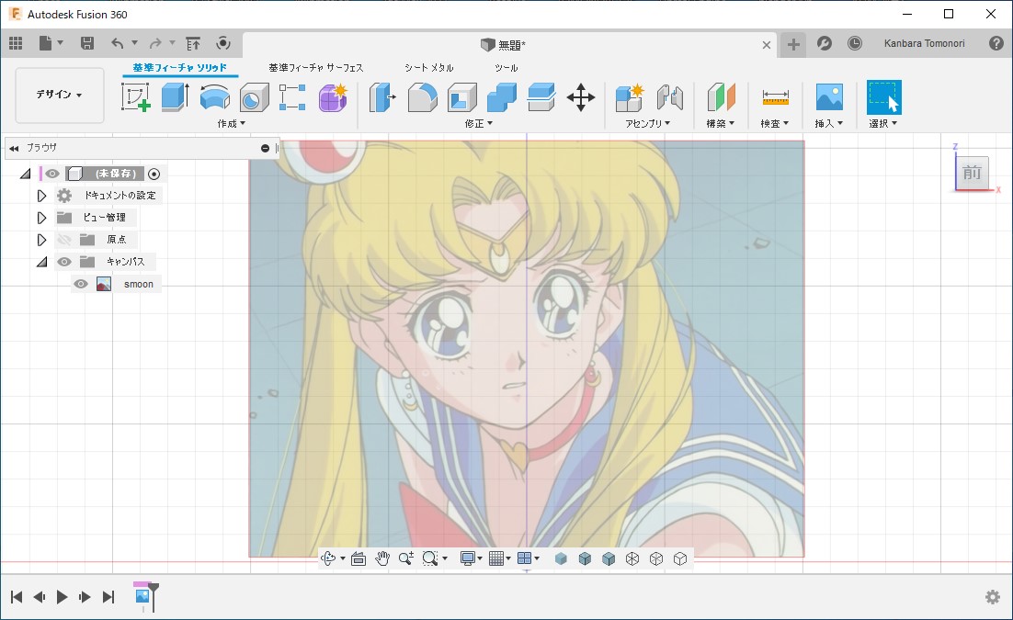This screenshot has width=1013, height=620.
Task: Click the export/upload arrow icon
Action: (193, 43)
